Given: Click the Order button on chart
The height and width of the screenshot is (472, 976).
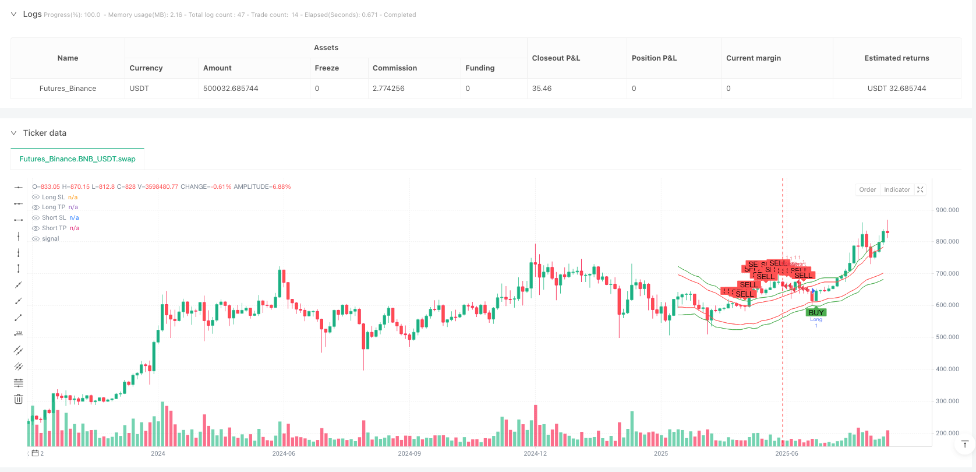Looking at the screenshot, I should pos(867,189).
